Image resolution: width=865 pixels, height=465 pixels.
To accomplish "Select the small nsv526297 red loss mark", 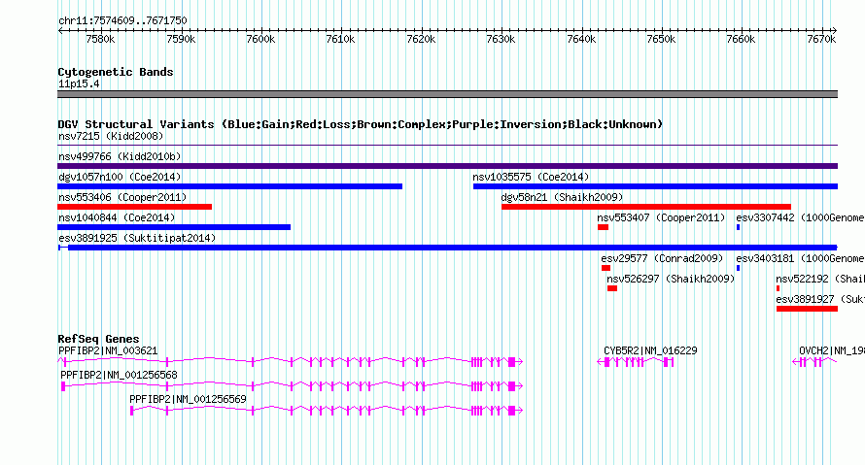I will (612, 288).
